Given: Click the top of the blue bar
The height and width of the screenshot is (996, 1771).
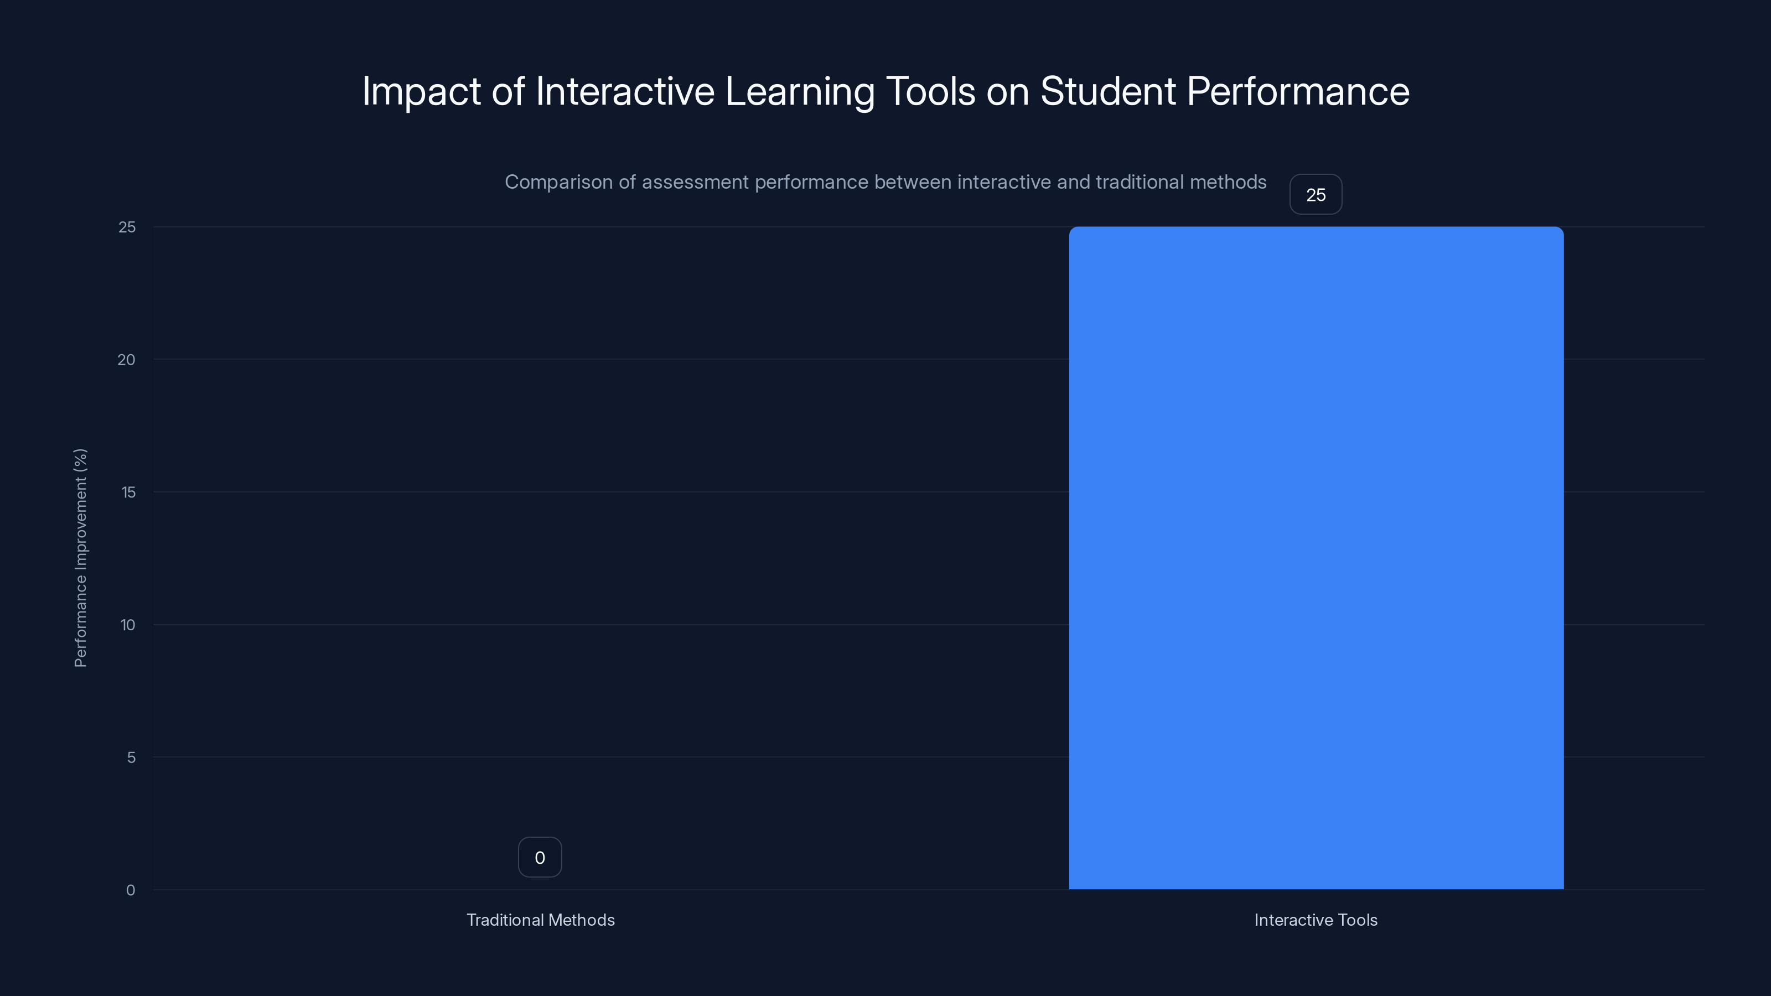Looking at the screenshot, I should tap(1316, 230).
